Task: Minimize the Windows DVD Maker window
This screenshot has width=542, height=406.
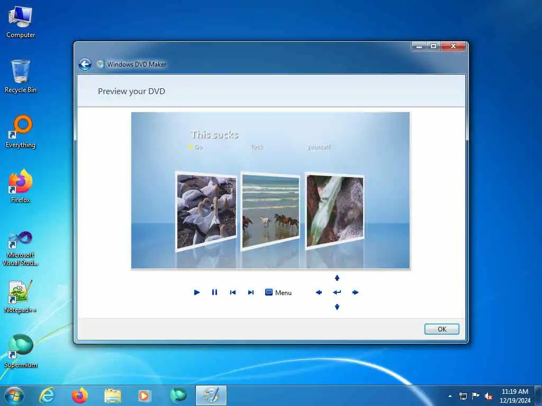Action: [x=419, y=46]
